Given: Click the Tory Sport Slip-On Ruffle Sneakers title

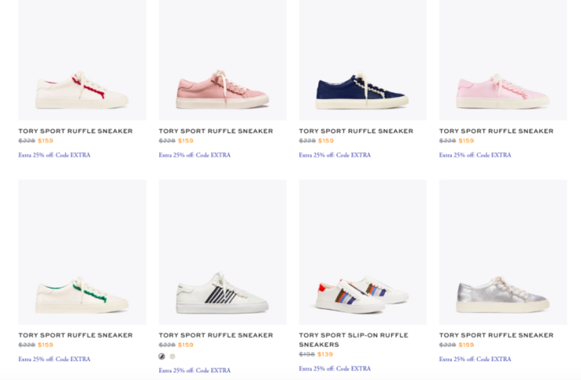Looking at the screenshot, I should [353, 339].
